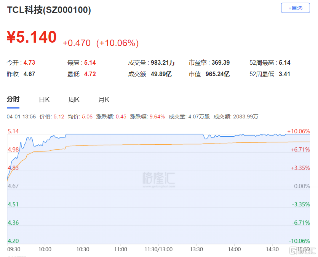Image resolution: width=318 pixels, height=257 pixels.
Task: Click the blue price line dip after 13:30
Action: (206, 138)
